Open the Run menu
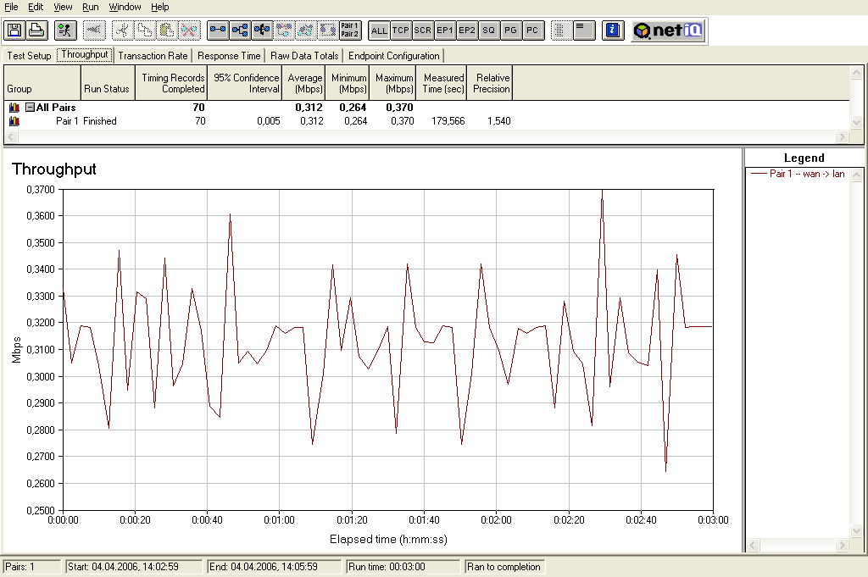Image resolution: width=868 pixels, height=577 pixels. (x=90, y=7)
